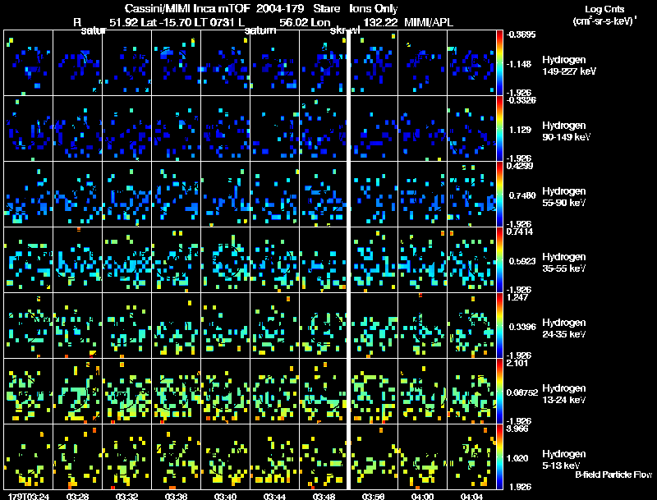Click the 03:56 time axis label
The width and height of the screenshot is (657, 500).
tap(374, 496)
